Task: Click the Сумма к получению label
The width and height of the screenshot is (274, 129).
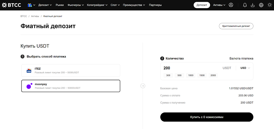Action: point(173,103)
